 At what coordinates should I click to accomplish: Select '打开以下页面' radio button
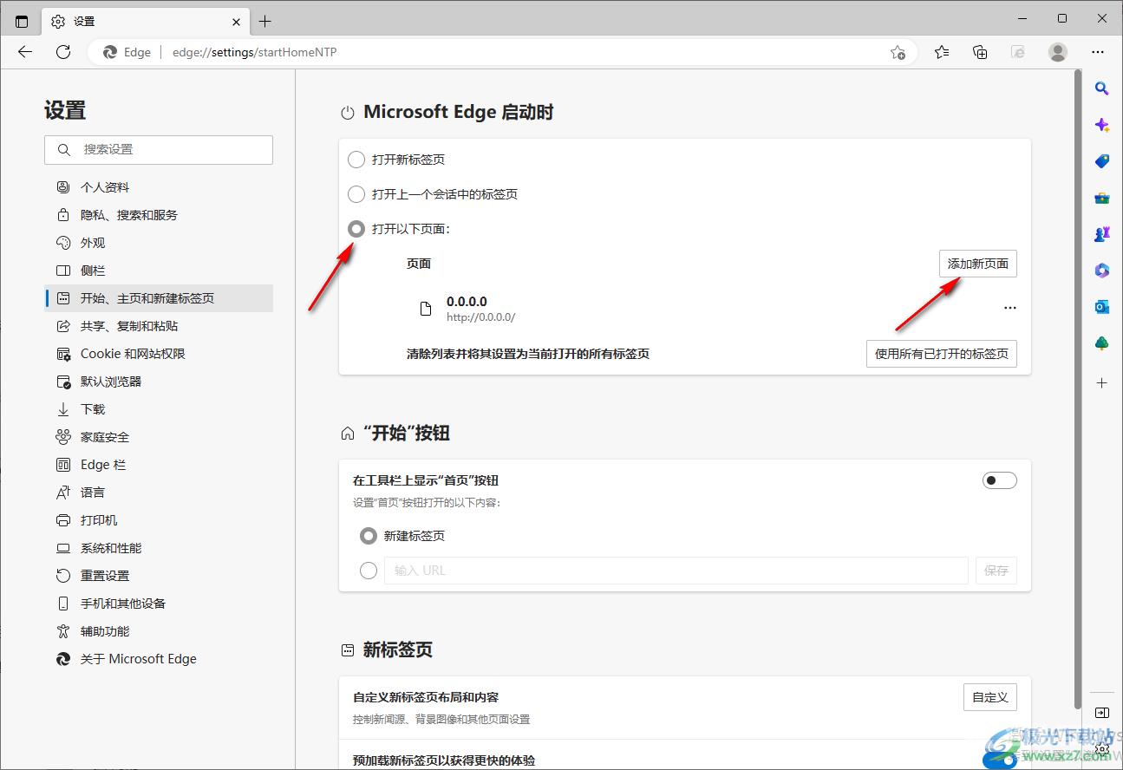click(x=356, y=229)
